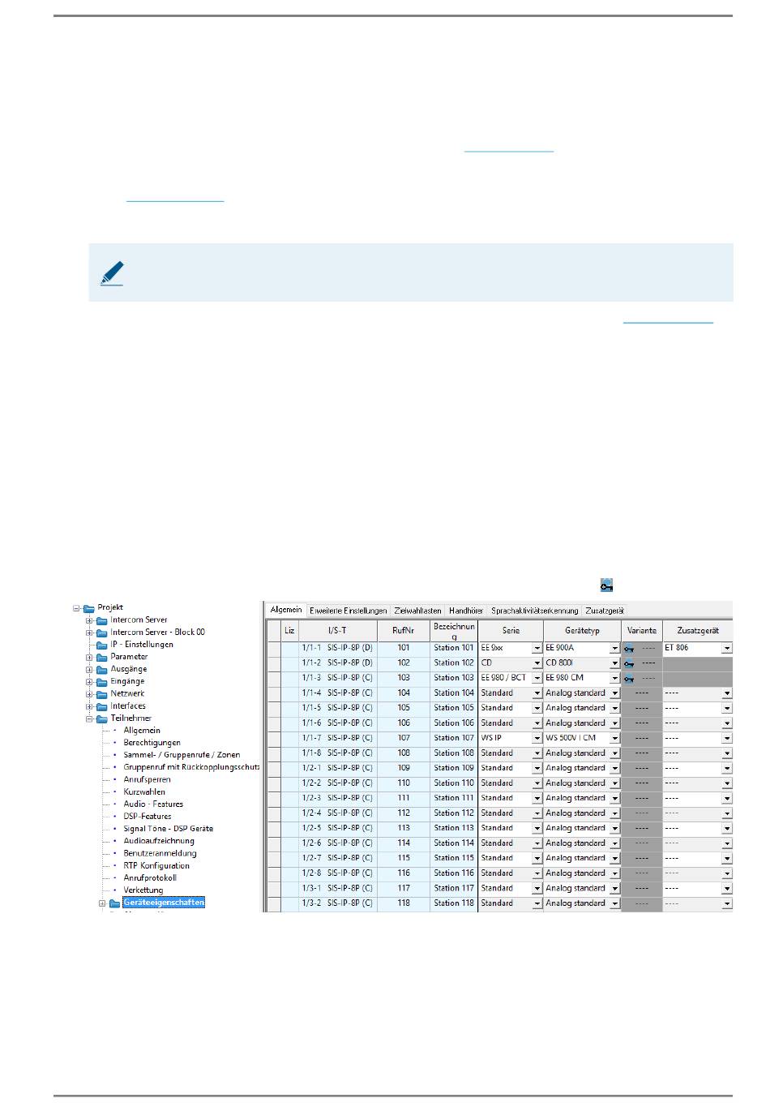
Task: Open Serie dropdown showing WS IP
Action: click(537, 738)
